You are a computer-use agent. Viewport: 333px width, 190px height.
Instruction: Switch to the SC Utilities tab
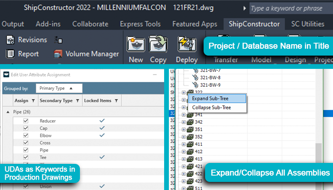click(308, 24)
